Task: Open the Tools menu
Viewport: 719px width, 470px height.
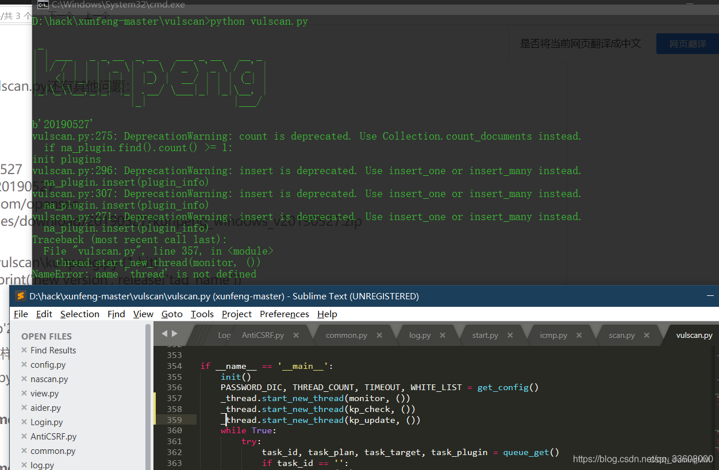Action: [202, 314]
